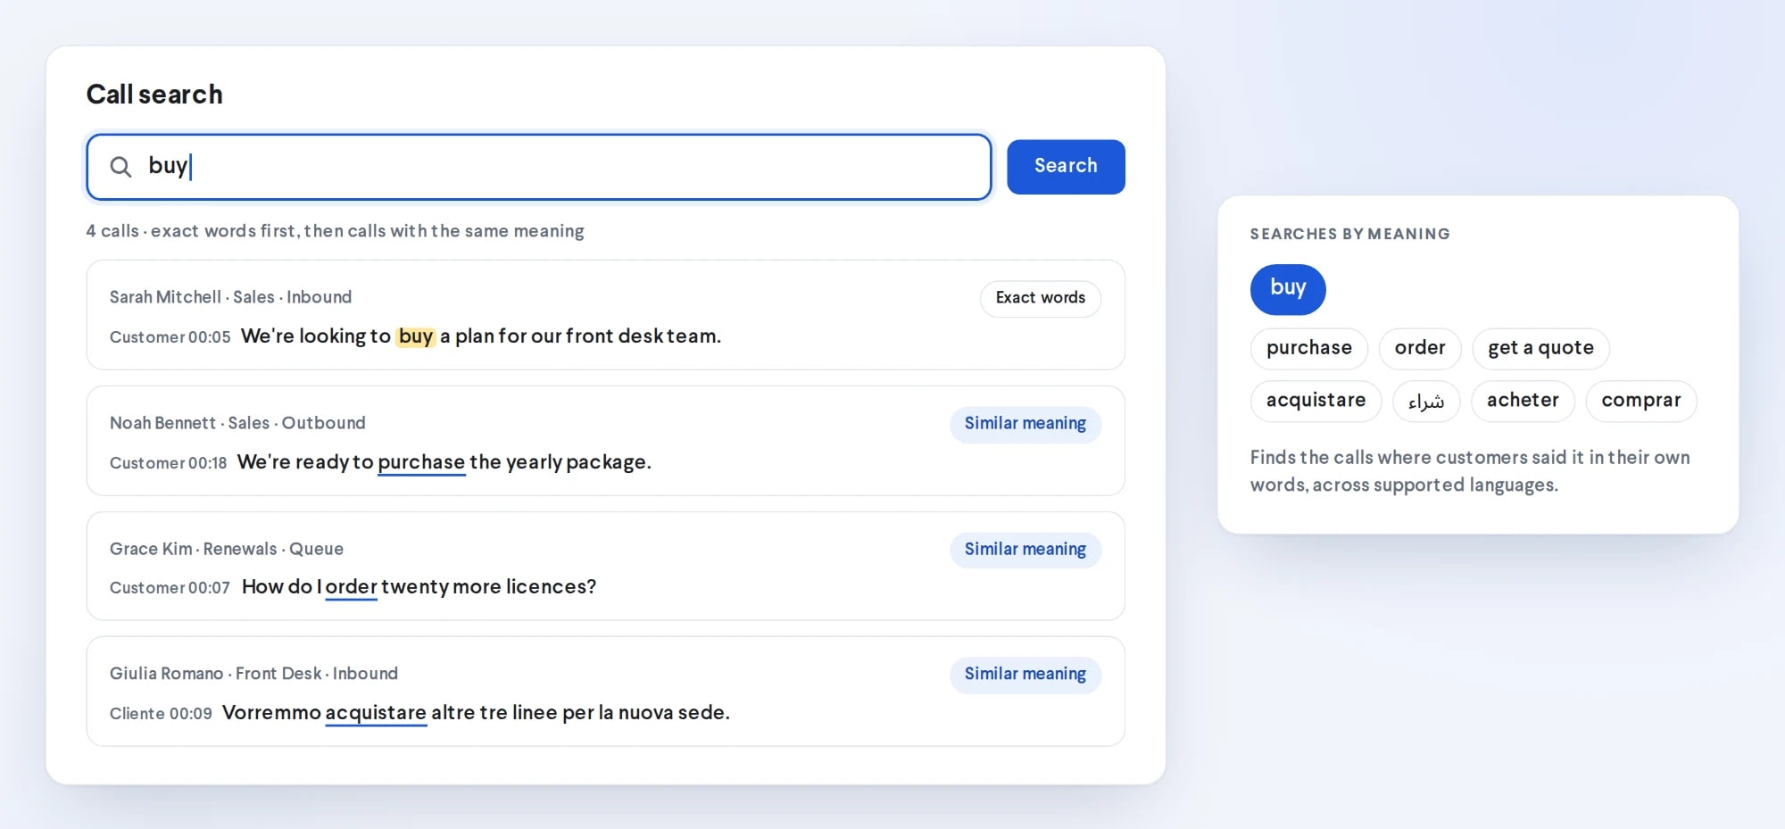Image resolution: width=1785 pixels, height=829 pixels.
Task: Click timestamp 'Customer 00:18'
Action: (x=168, y=463)
